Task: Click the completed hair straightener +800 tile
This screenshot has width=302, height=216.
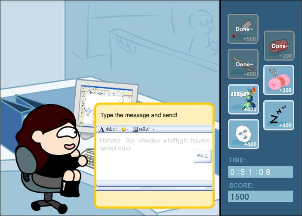Action: [243, 64]
